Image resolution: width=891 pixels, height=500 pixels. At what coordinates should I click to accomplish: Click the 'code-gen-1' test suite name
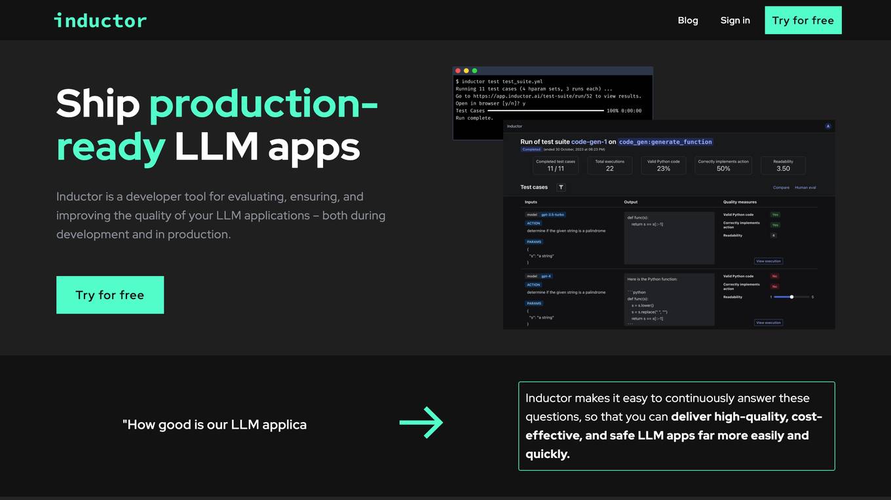[x=589, y=141]
